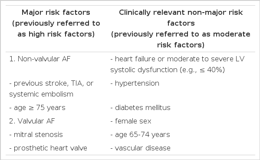This screenshot has width=260, height=160.
Task: Click 'heart failure or moderate to severe LV' text
Action: (178, 59)
